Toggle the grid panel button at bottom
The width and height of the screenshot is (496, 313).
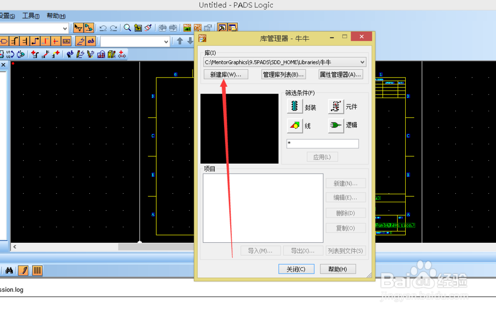click(x=37, y=270)
